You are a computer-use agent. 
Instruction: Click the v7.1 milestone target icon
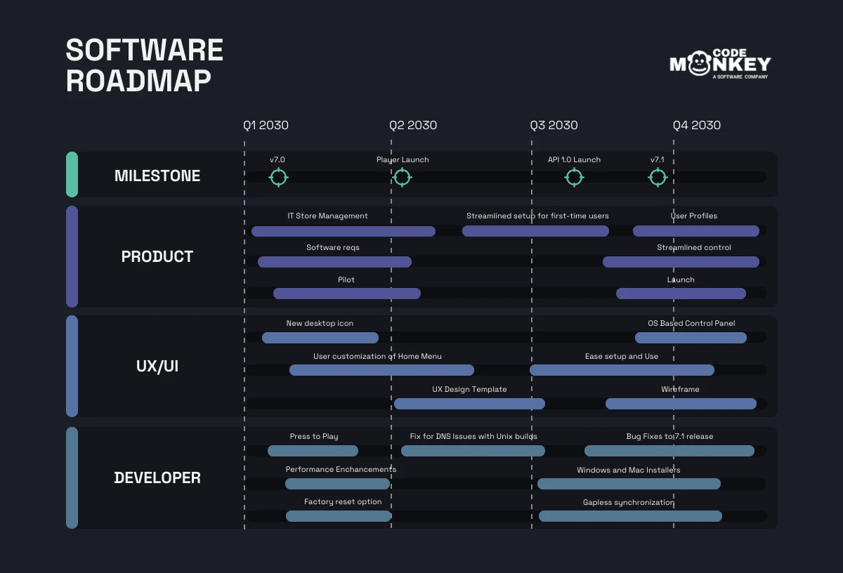click(658, 178)
